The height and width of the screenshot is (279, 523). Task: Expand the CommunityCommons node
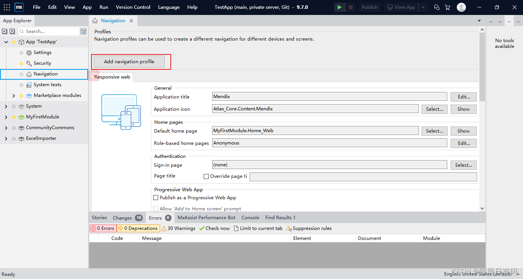(x=6, y=128)
